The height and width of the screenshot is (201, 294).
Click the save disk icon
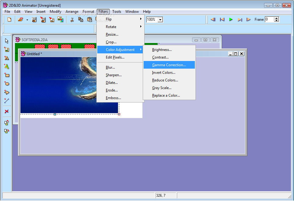click(x=34, y=20)
